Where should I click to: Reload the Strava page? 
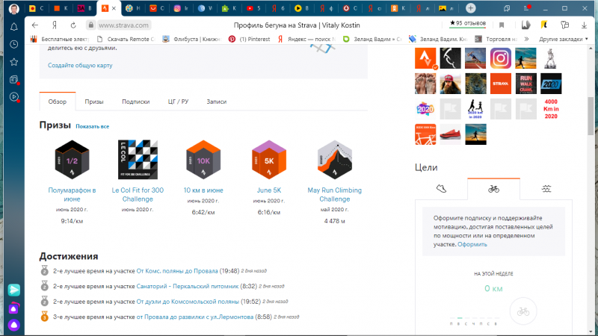(73, 25)
